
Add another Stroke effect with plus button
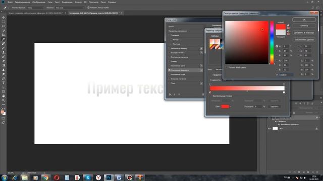pyautogui.click(x=201, y=48)
